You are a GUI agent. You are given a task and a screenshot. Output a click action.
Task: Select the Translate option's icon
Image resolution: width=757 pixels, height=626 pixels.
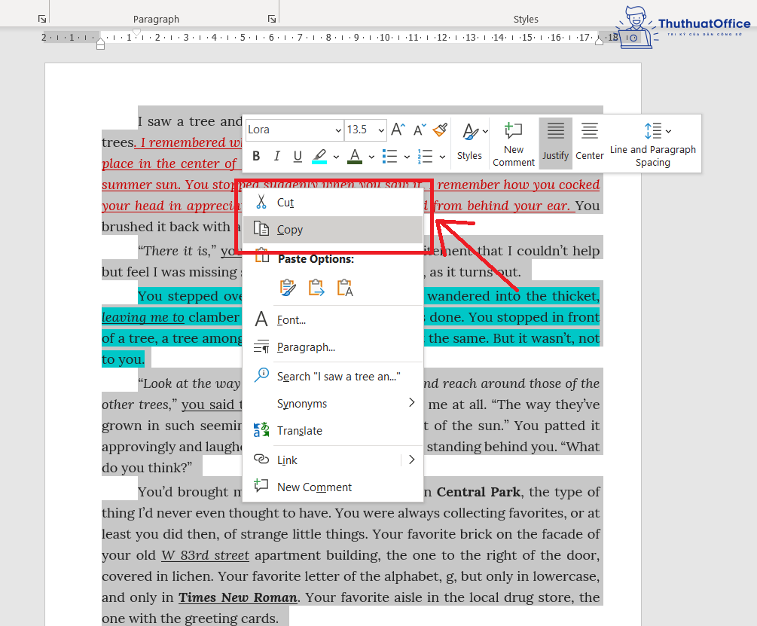tap(261, 430)
